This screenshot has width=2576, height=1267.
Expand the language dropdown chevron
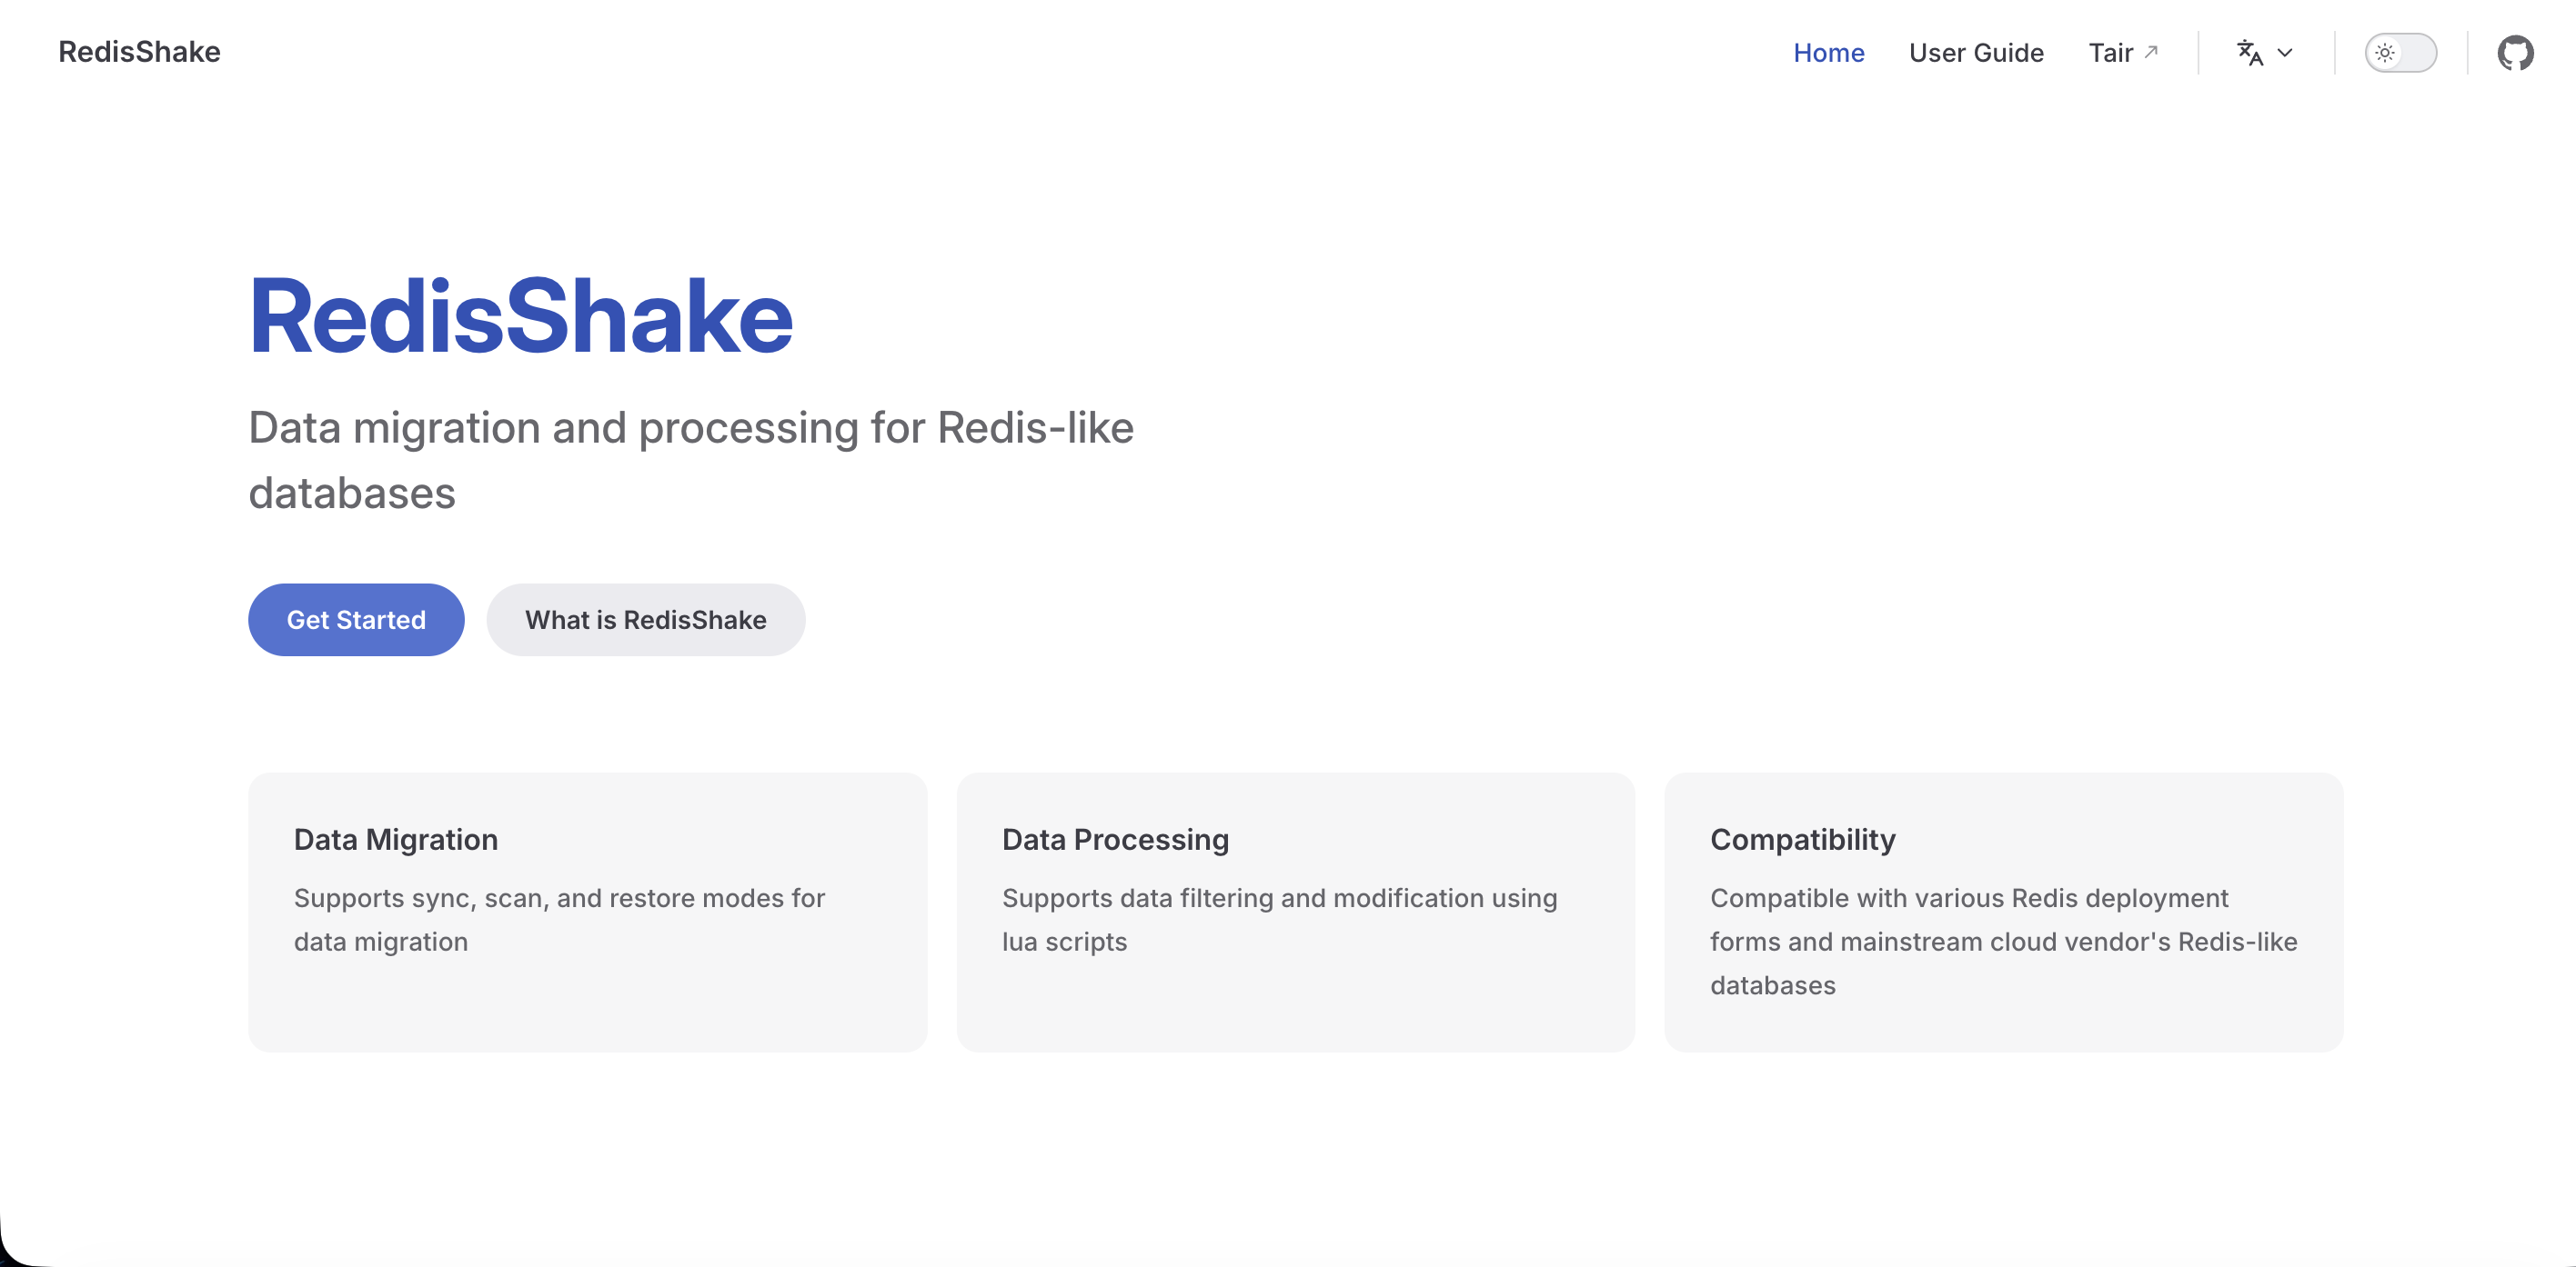click(2285, 53)
